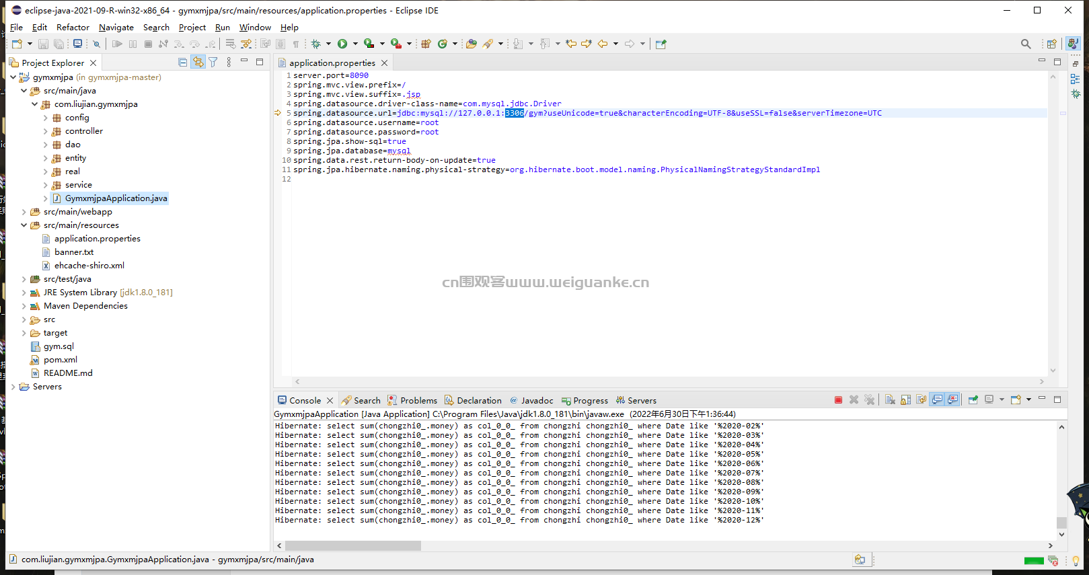Image resolution: width=1089 pixels, height=575 pixels.
Task: Switch to the Progress tab
Action: tap(585, 400)
